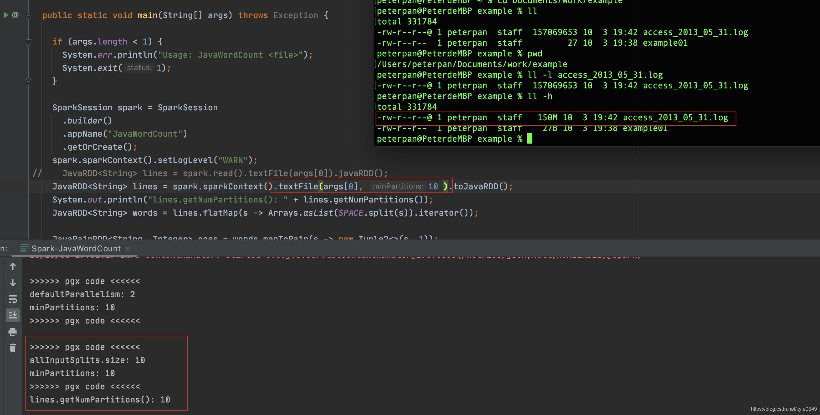
Task: Click 'defaultParallelism: 2' console line
Action: (82, 294)
